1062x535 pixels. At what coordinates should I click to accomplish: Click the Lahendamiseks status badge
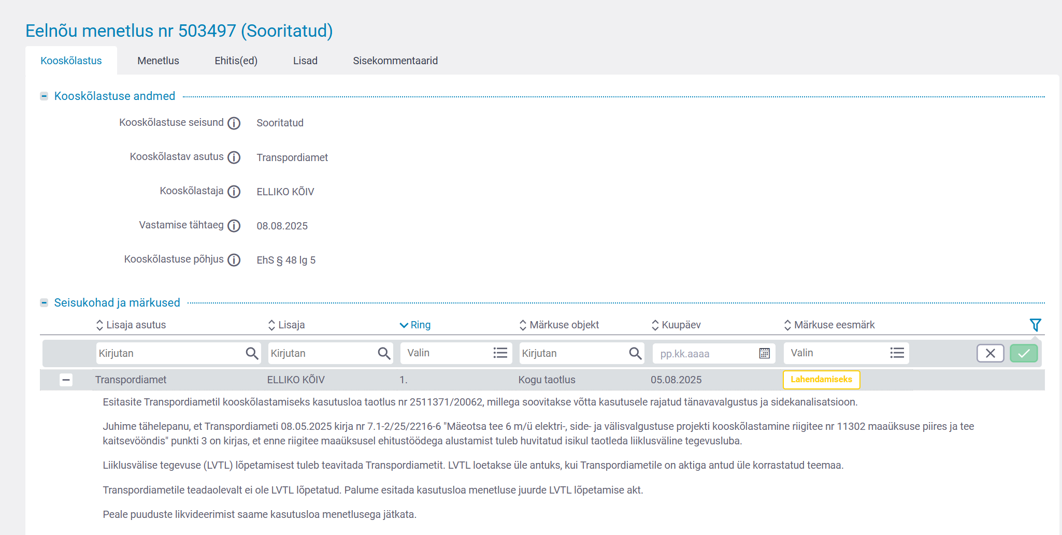tap(822, 380)
